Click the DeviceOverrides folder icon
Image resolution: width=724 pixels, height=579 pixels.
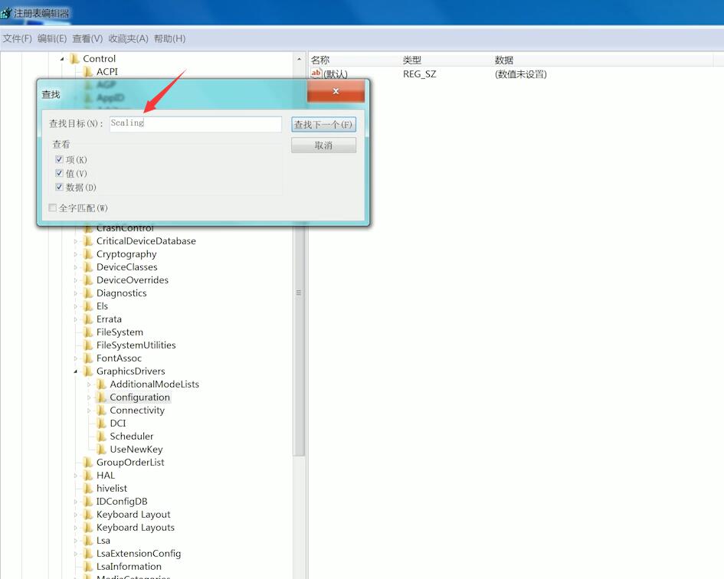(x=88, y=280)
